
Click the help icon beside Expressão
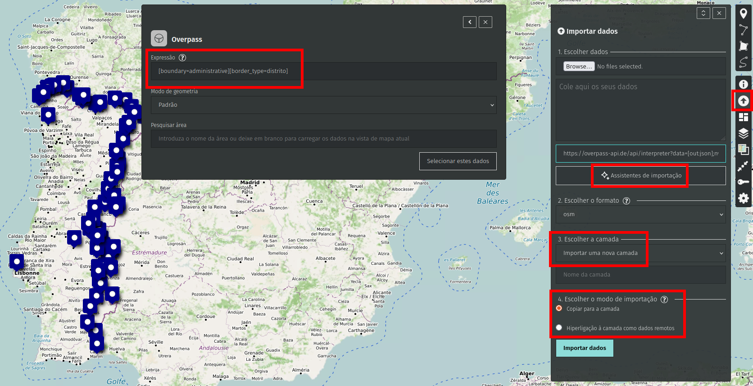click(x=182, y=58)
